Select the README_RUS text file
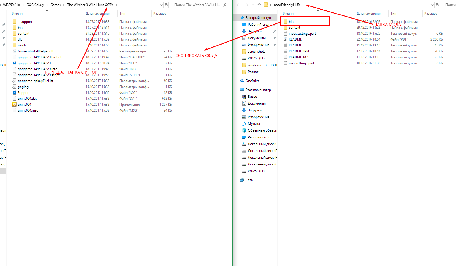 [299, 57]
